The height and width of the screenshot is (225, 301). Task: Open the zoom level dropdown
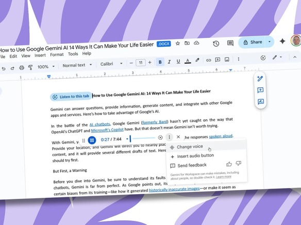46,67
